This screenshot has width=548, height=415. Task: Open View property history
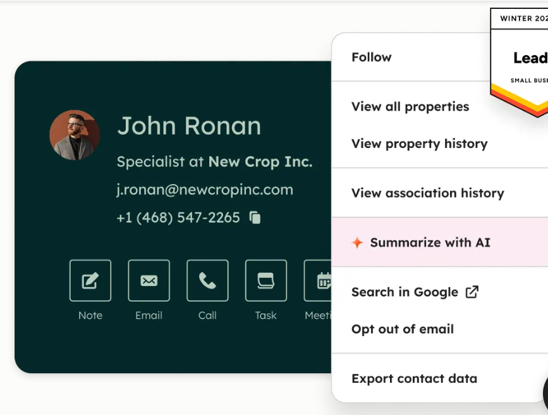point(420,144)
